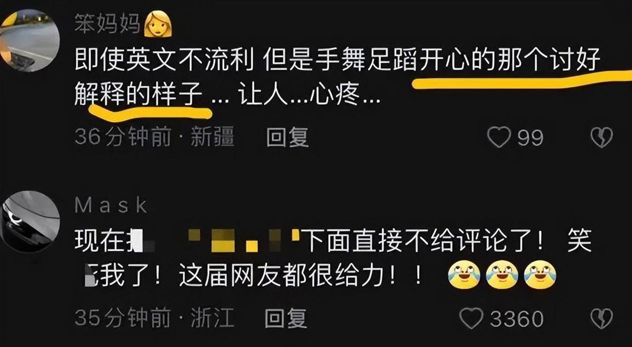Reply to the 笨妈妈 comment
The height and width of the screenshot is (347, 632).
[x=287, y=138]
